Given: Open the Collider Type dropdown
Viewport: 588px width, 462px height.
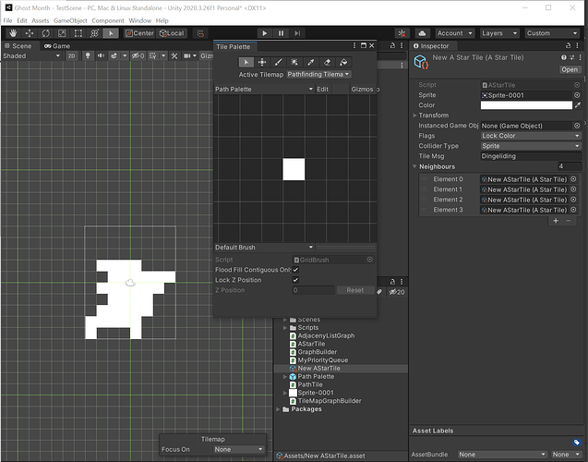Looking at the screenshot, I should pos(531,146).
